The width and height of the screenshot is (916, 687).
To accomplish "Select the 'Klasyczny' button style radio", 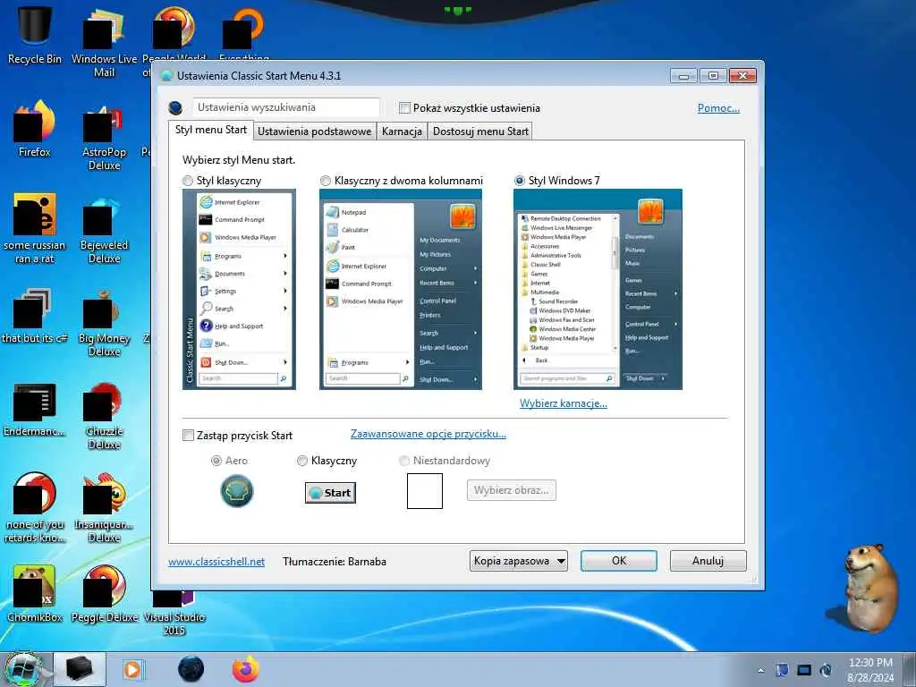I will coord(302,461).
